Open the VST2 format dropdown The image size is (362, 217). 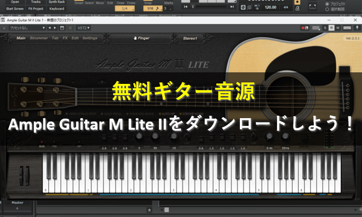84,28
